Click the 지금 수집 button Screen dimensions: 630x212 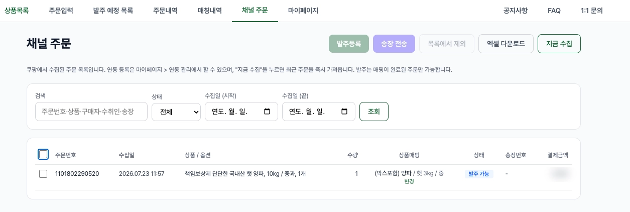coord(559,44)
